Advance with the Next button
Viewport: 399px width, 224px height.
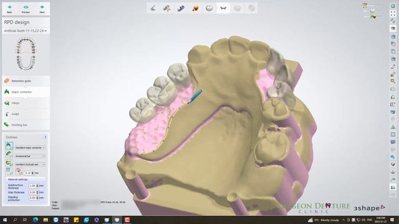pyautogui.click(x=42, y=9)
